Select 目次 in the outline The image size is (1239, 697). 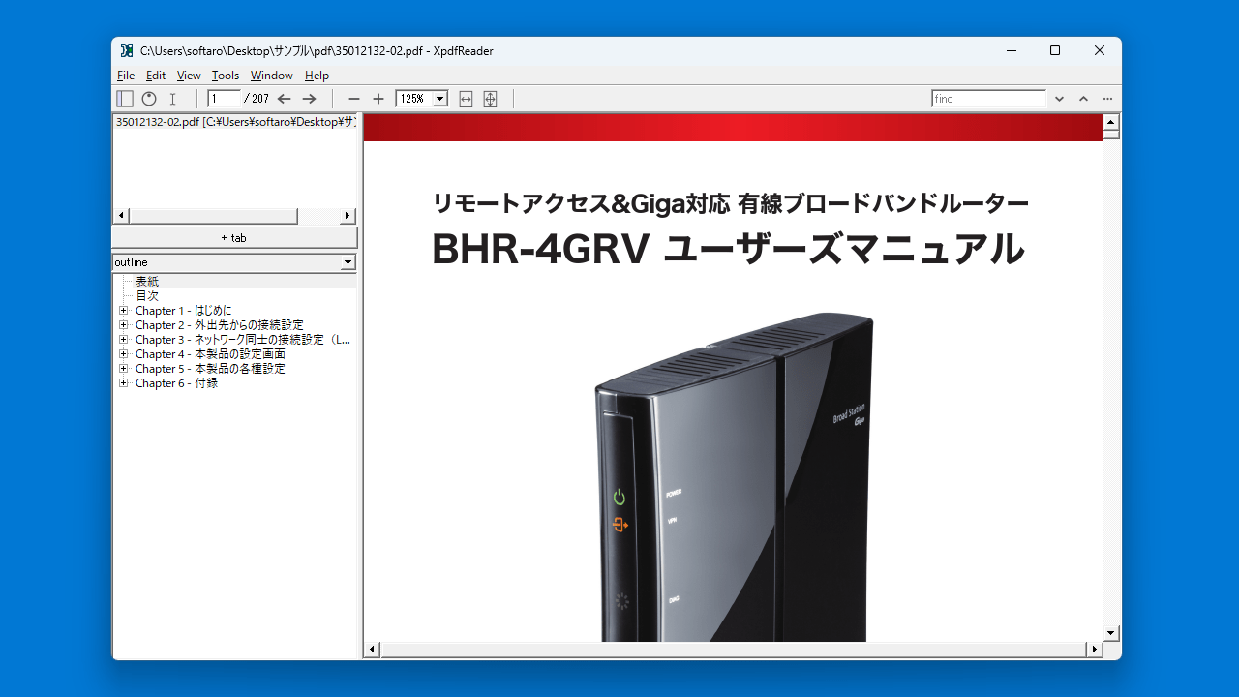(147, 296)
